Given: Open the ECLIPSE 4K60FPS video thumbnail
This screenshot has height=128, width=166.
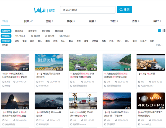Looking at the screenshot, I should click(x=151, y=101).
